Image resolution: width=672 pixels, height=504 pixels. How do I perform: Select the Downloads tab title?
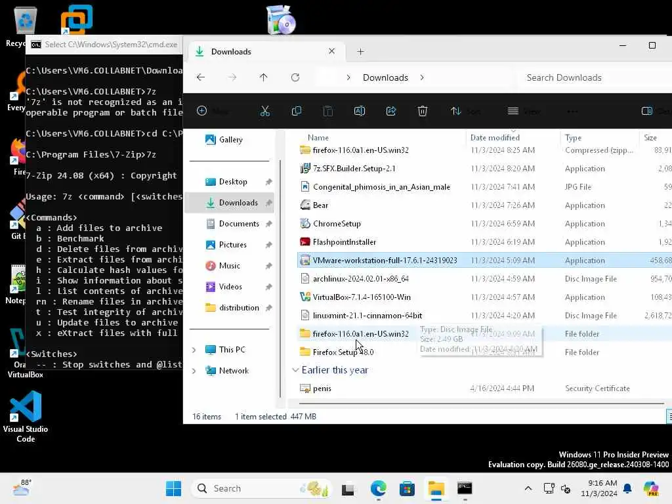231,51
